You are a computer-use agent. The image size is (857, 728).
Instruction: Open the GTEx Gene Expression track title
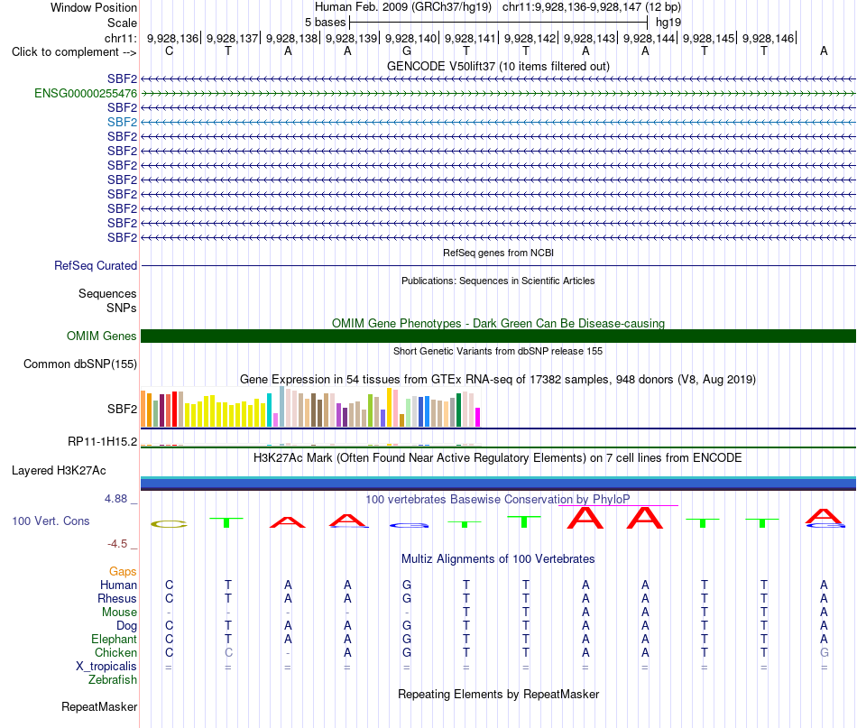tap(498, 379)
